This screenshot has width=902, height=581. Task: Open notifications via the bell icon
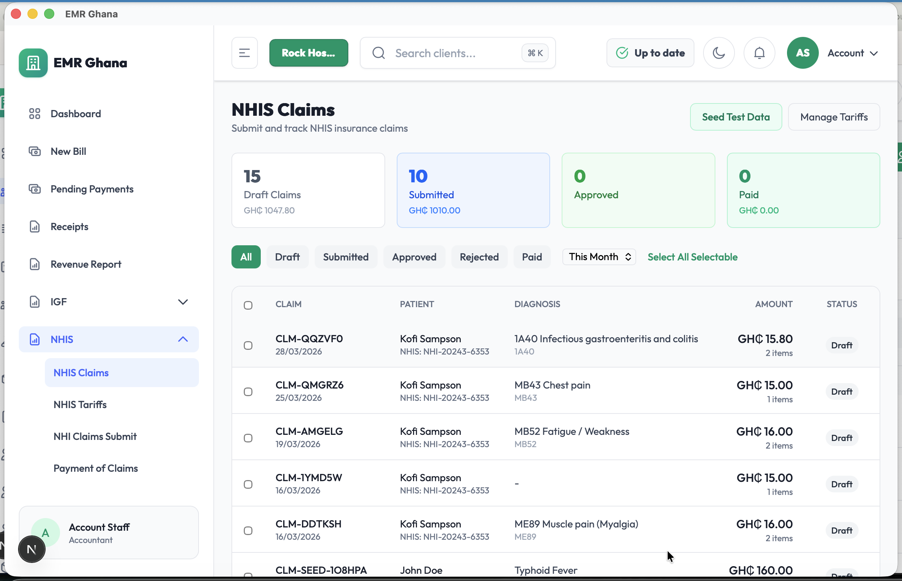point(759,53)
